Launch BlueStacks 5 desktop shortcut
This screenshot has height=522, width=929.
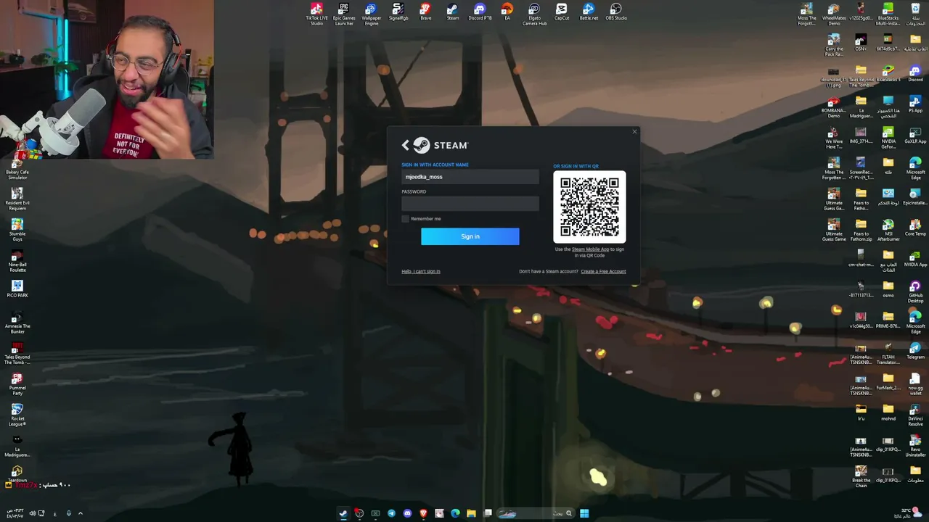click(x=888, y=74)
